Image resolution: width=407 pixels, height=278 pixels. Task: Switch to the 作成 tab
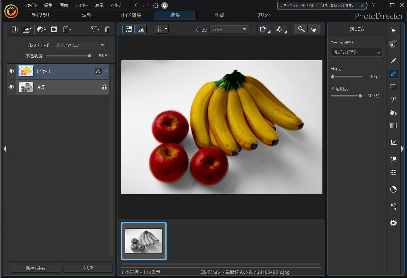[220, 15]
